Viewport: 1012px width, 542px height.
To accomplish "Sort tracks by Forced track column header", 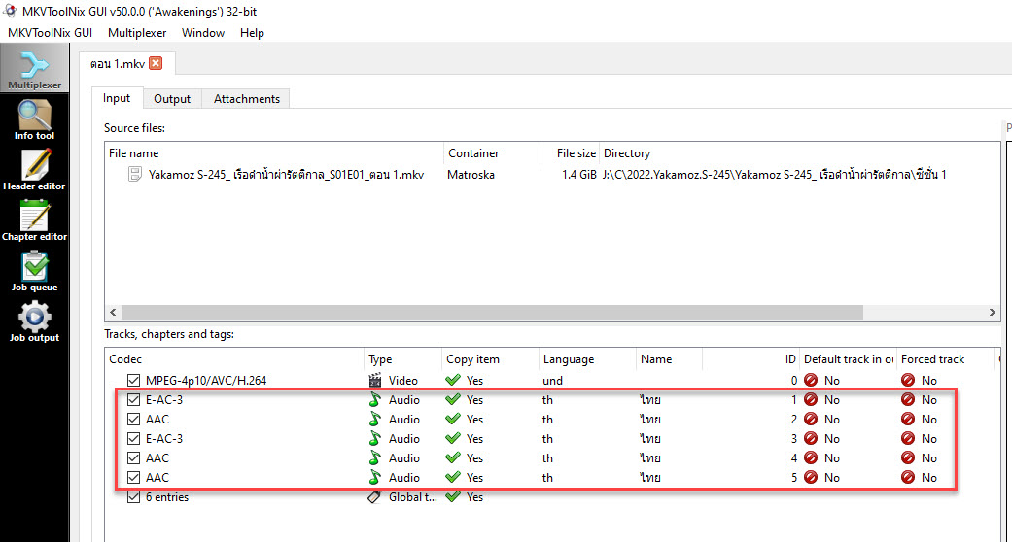I will pyautogui.click(x=946, y=359).
